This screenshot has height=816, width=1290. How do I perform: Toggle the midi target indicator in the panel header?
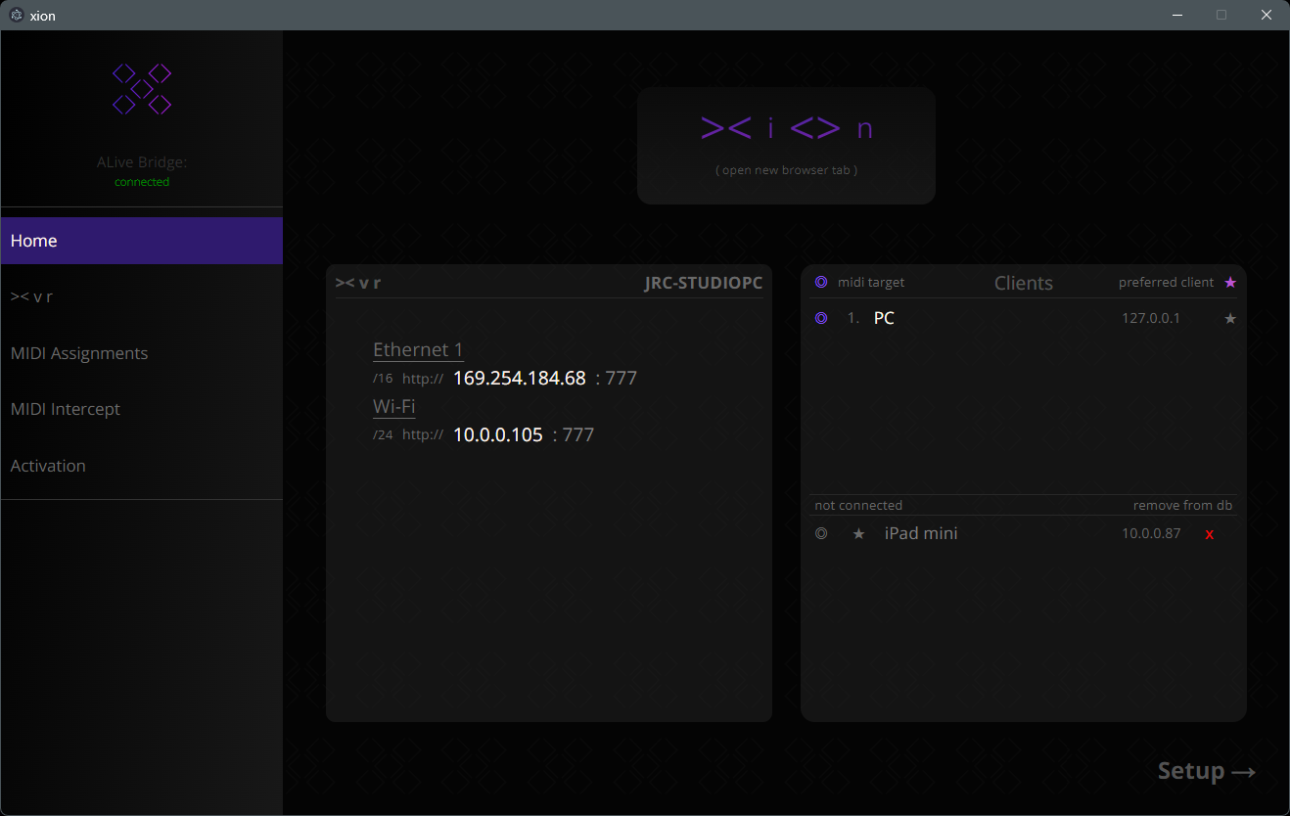(x=820, y=282)
